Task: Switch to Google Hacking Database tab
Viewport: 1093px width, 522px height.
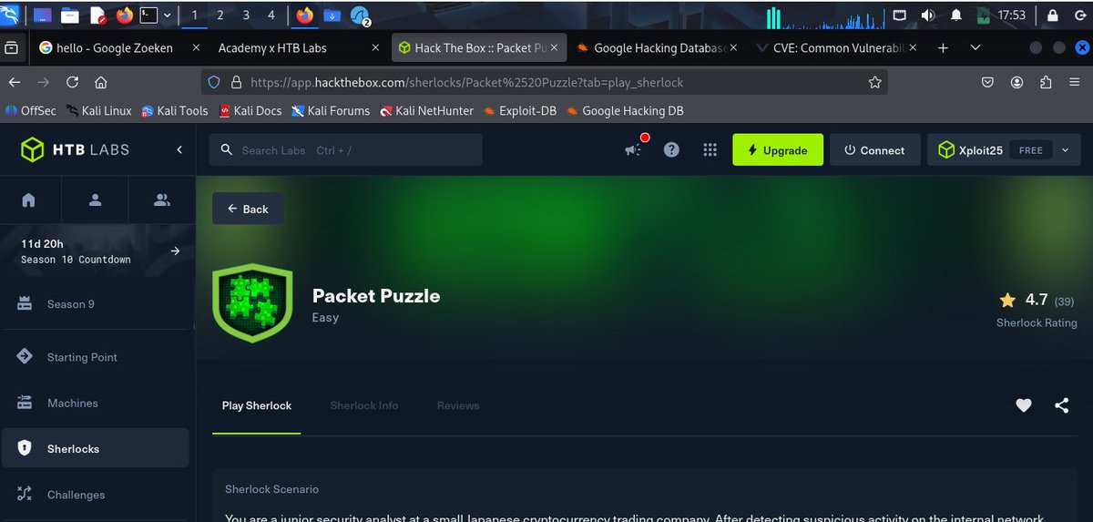Action: pyautogui.click(x=655, y=47)
